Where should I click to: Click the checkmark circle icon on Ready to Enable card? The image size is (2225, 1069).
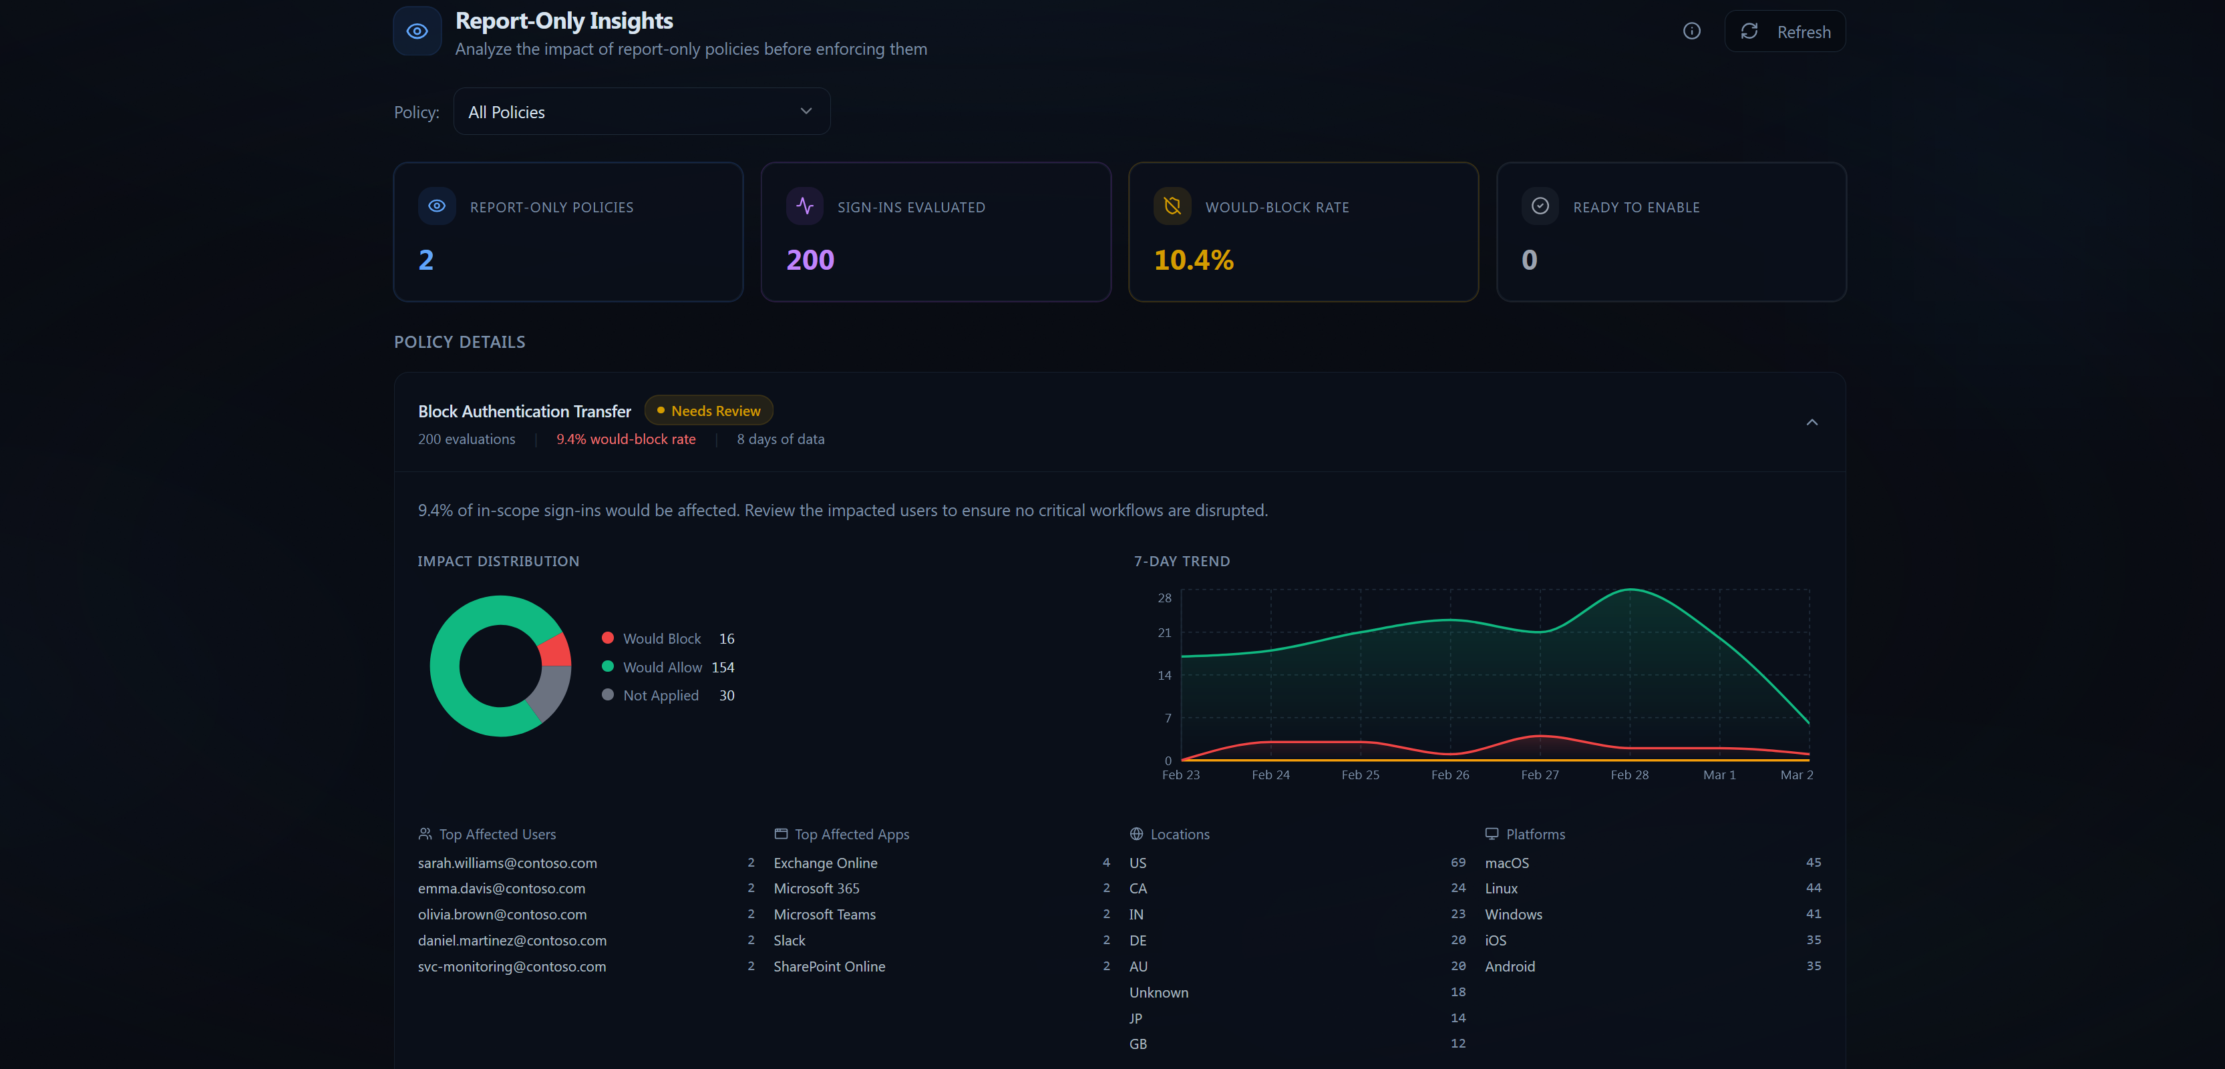pos(1540,206)
